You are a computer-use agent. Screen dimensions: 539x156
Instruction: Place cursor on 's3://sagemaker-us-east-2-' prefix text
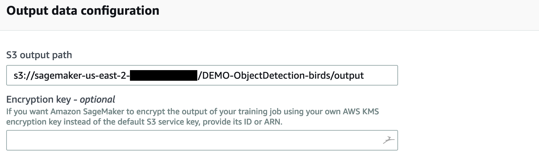[x=72, y=75]
